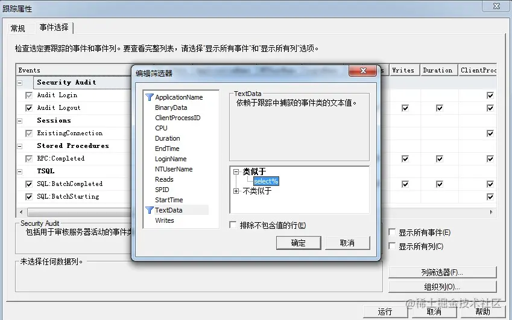Open 组织列 organize columns button
Viewport: 512px width, 320px height.
point(443,287)
